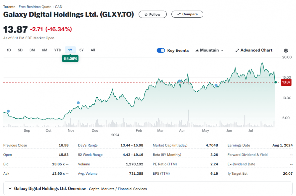Click the 114.06% return badge

[x=70, y=59]
